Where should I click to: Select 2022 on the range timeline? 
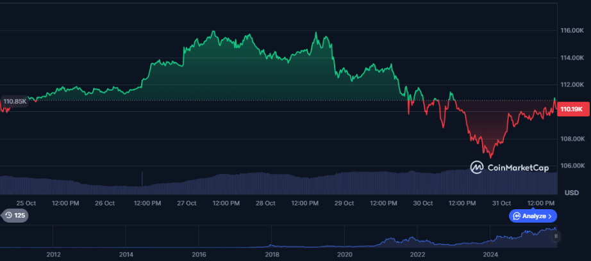(417, 255)
